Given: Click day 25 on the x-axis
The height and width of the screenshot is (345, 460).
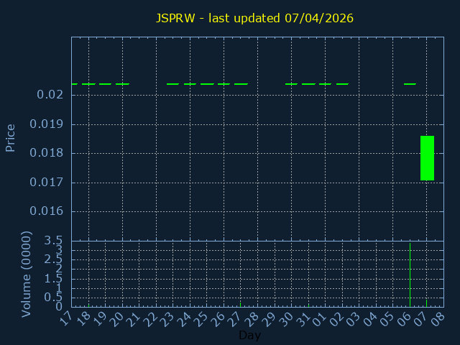Looking at the screenshot, I should tap(201, 318).
